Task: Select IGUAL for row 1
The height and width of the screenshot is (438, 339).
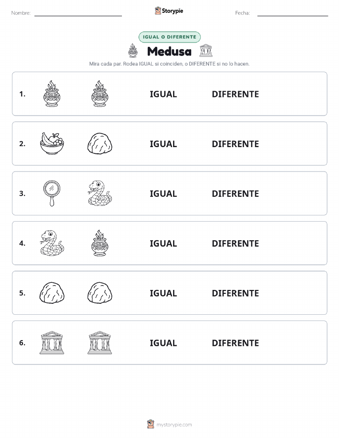Action: tap(164, 94)
